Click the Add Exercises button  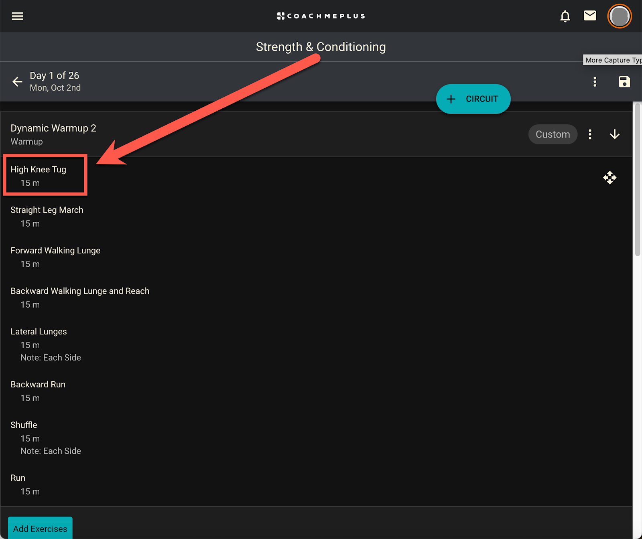pyautogui.click(x=40, y=528)
